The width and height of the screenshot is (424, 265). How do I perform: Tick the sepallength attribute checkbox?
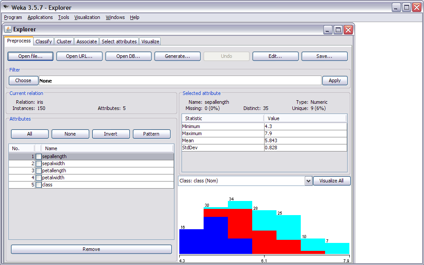[39, 156]
